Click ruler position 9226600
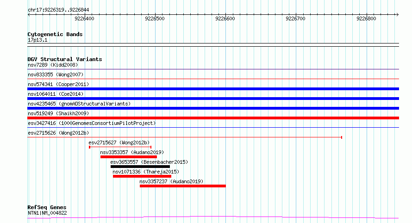Image resolution: width=412 pixels, height=223 pixels. coord(225,19)
